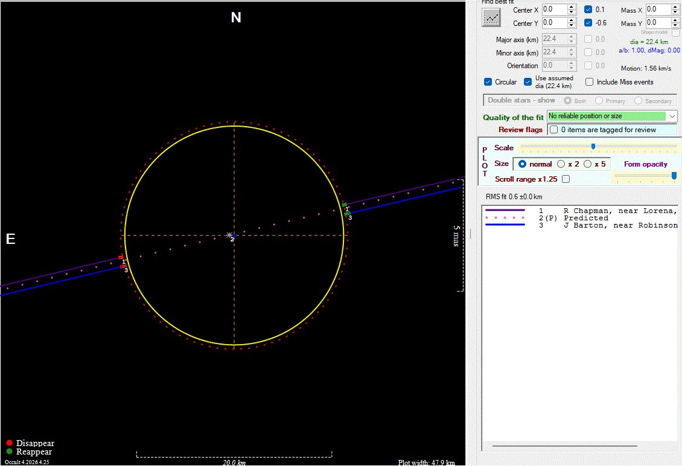Click the Plot width 47.9 km text
Viewport: 682px width, 466px height.
(426, 462)
